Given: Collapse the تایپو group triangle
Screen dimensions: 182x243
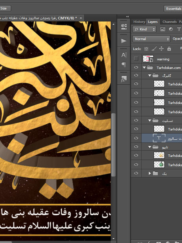Looking at the screenshot, I should [150, 147].
